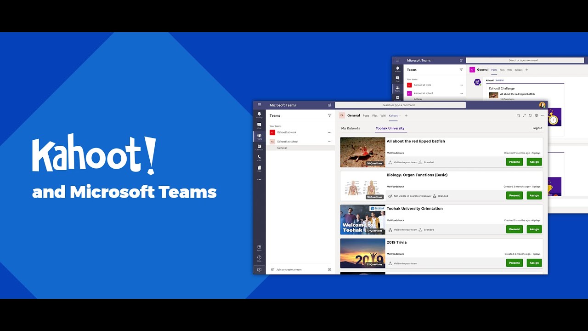Assign the red lipped batfish kahoot

click(x=534, y=162)
